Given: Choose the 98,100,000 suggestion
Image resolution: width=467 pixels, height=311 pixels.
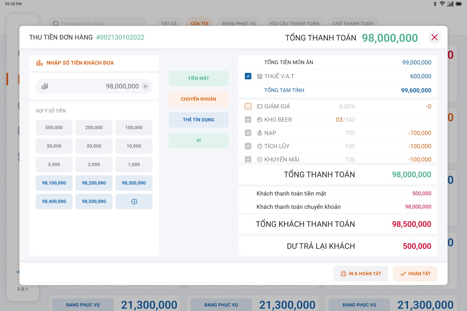Looking at the screenshot, I should point(54,183).
